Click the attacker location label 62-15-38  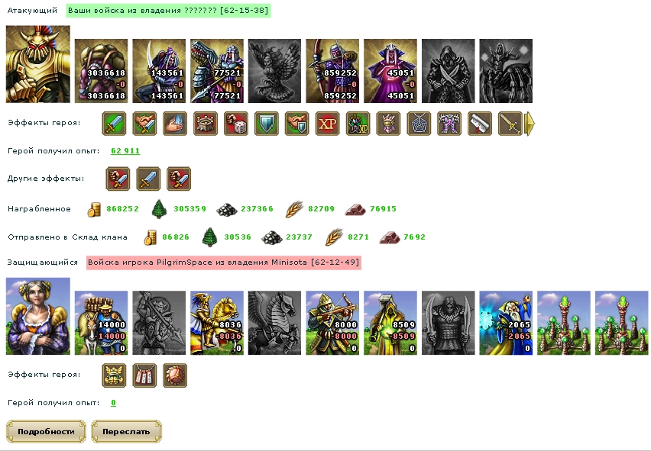pos(245,11)
